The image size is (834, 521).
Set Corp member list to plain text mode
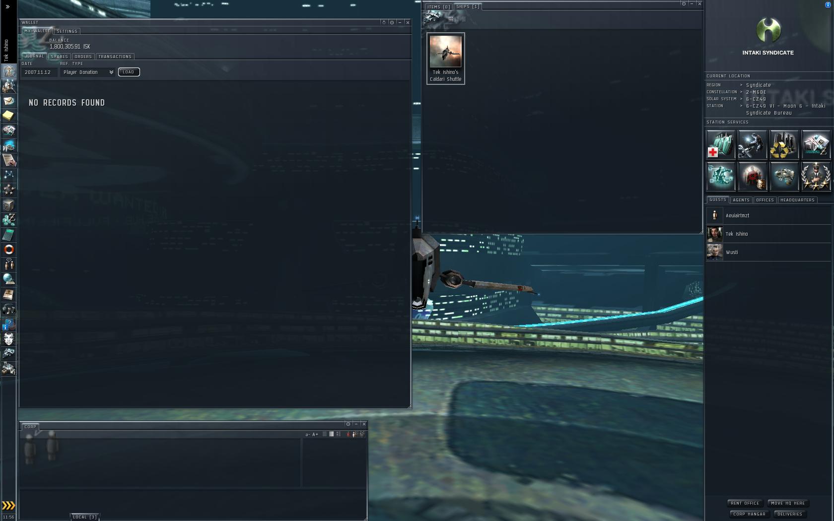[325, 434]
